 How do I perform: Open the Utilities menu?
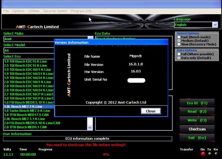(34, 11)
